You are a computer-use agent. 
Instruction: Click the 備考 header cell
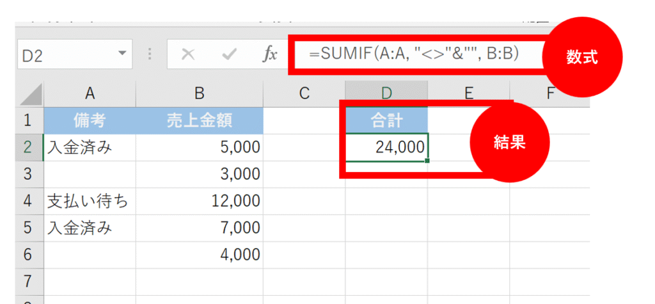point(90,120)
